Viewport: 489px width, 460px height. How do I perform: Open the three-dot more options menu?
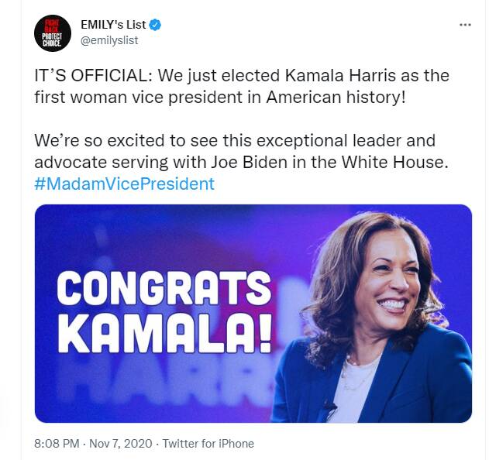tap(465, 25)
